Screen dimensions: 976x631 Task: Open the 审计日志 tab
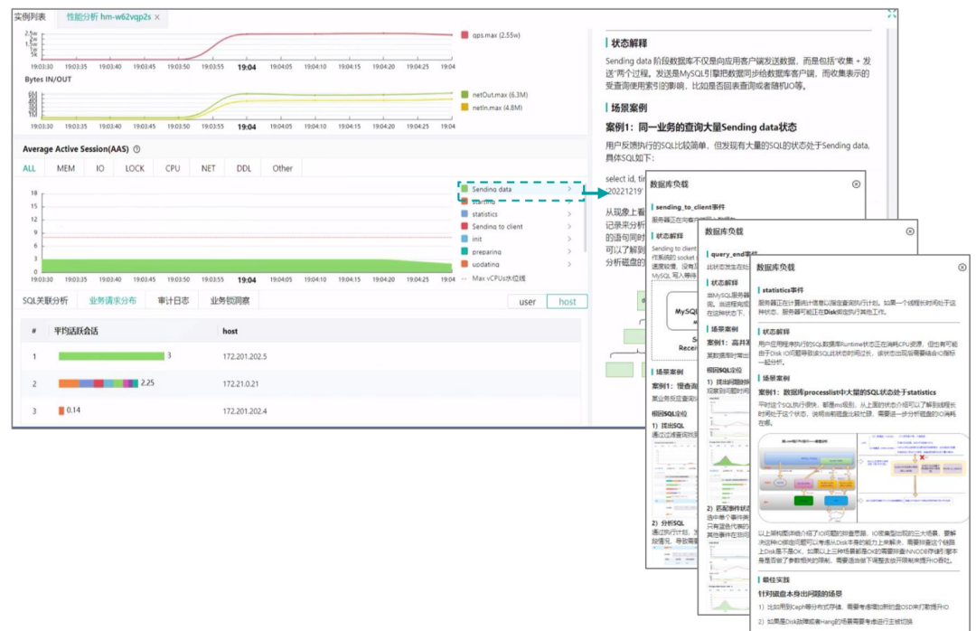pyautogui.click(x=173, y=301)
